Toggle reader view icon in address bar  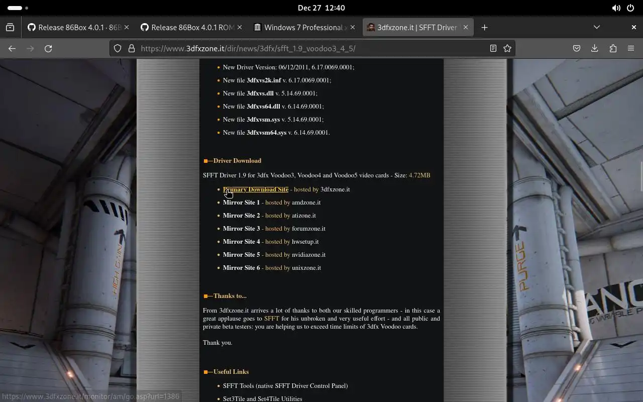493,48
